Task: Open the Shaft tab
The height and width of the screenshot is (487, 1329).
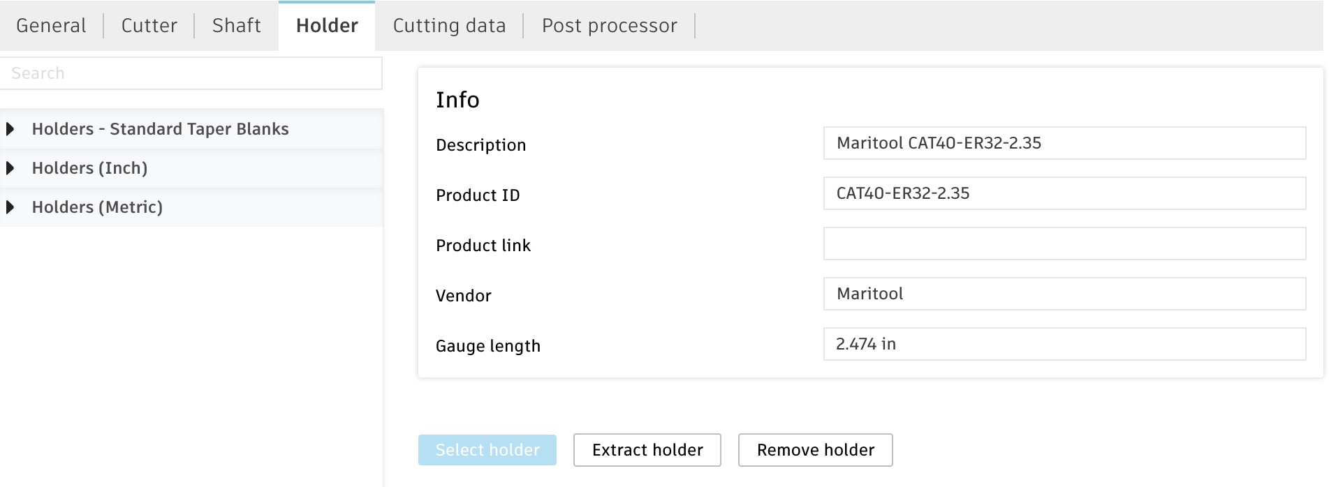Action: coord(236,26)
